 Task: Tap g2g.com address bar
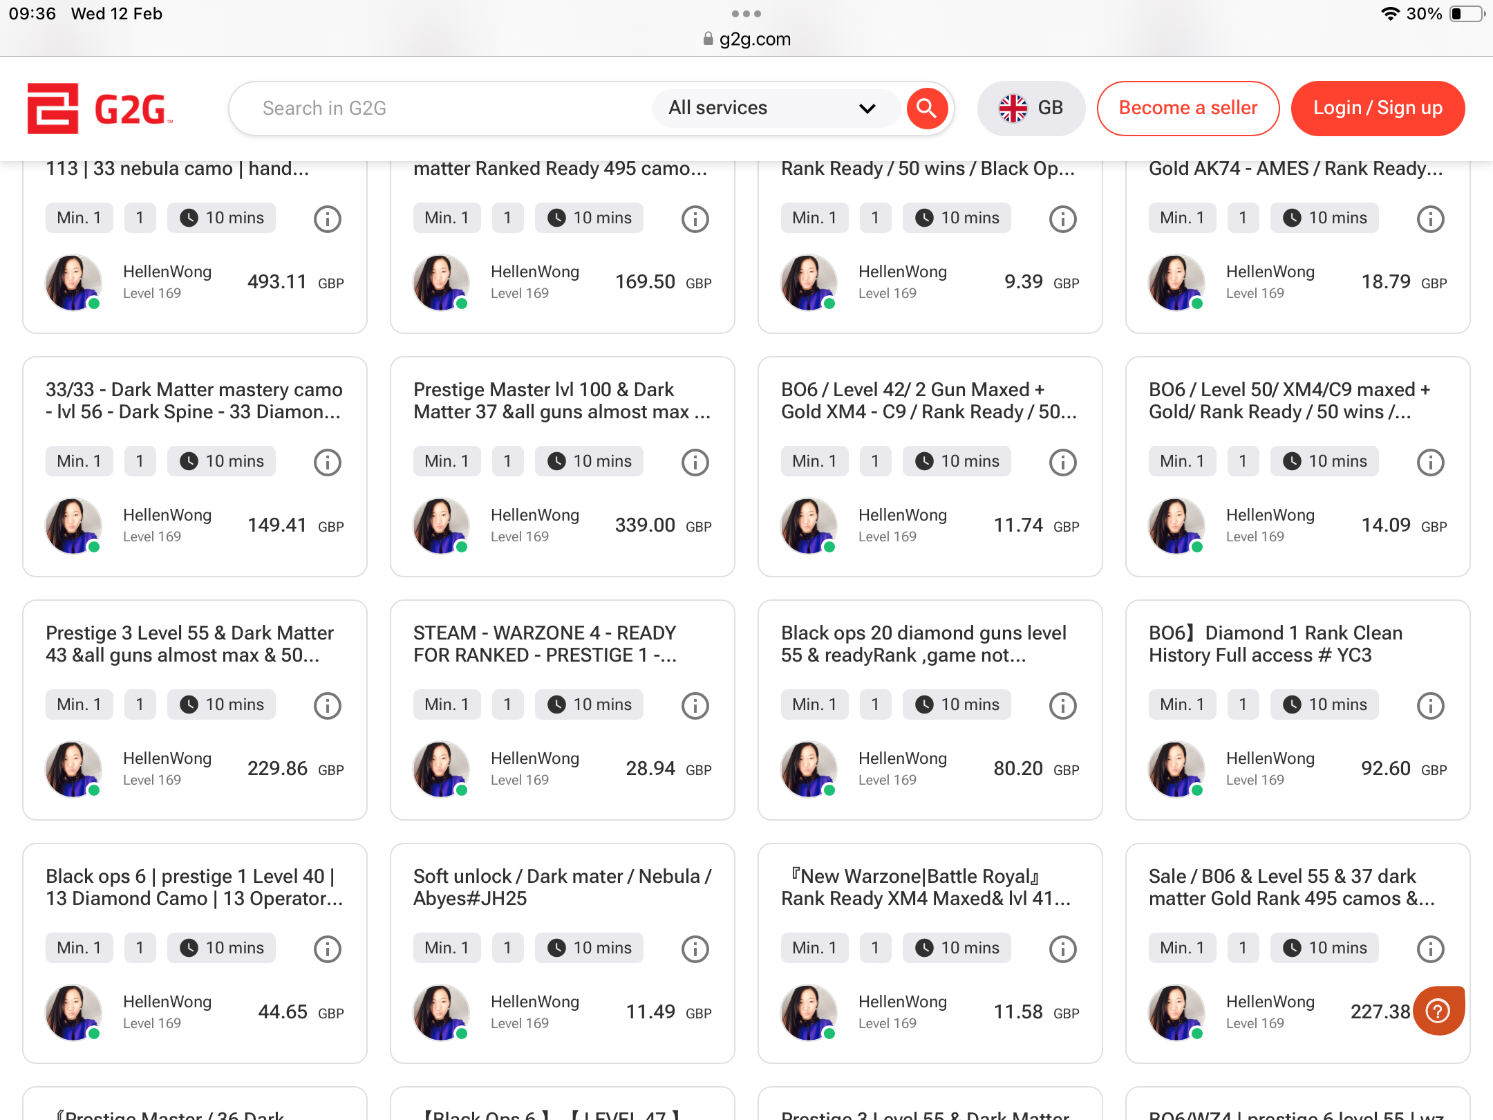pyautogui.click(x=746, y=39)
